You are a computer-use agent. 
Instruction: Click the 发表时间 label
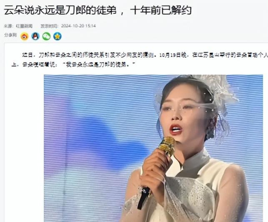[49, 26]
